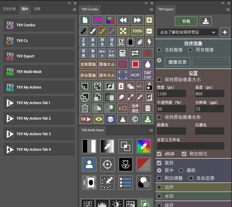Click the blue list icon in Multi-Mask

pos(125,183)
